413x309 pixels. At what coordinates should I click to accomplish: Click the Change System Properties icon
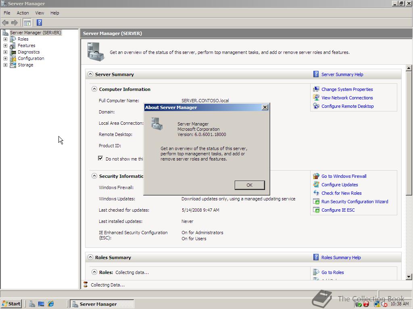coord(316,89)
